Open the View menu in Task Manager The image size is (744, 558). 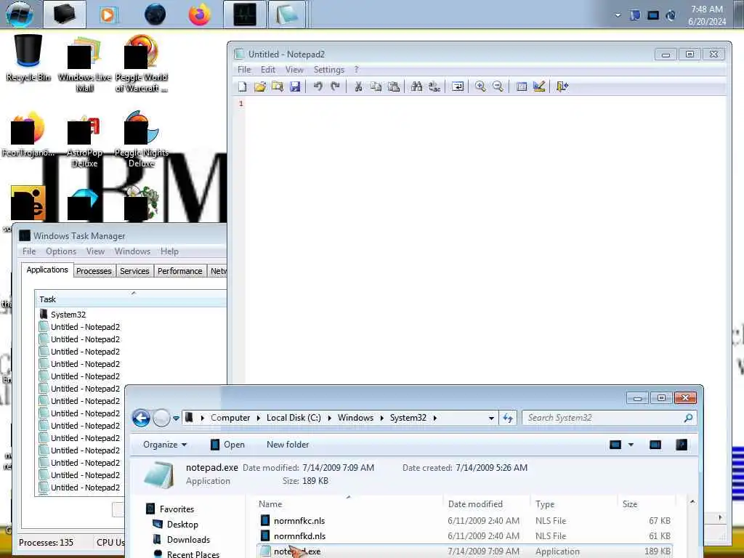click(95, 251)
